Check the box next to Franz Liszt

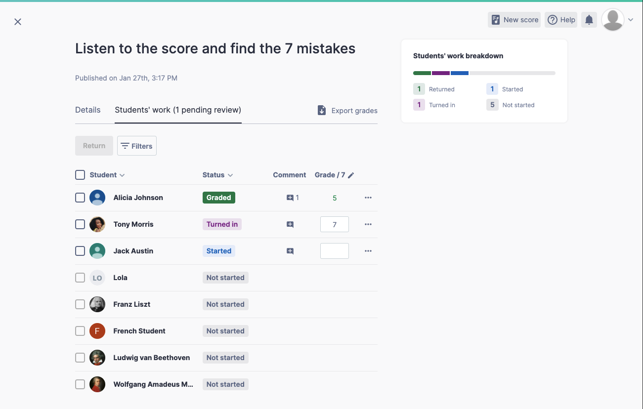point(80,304)
